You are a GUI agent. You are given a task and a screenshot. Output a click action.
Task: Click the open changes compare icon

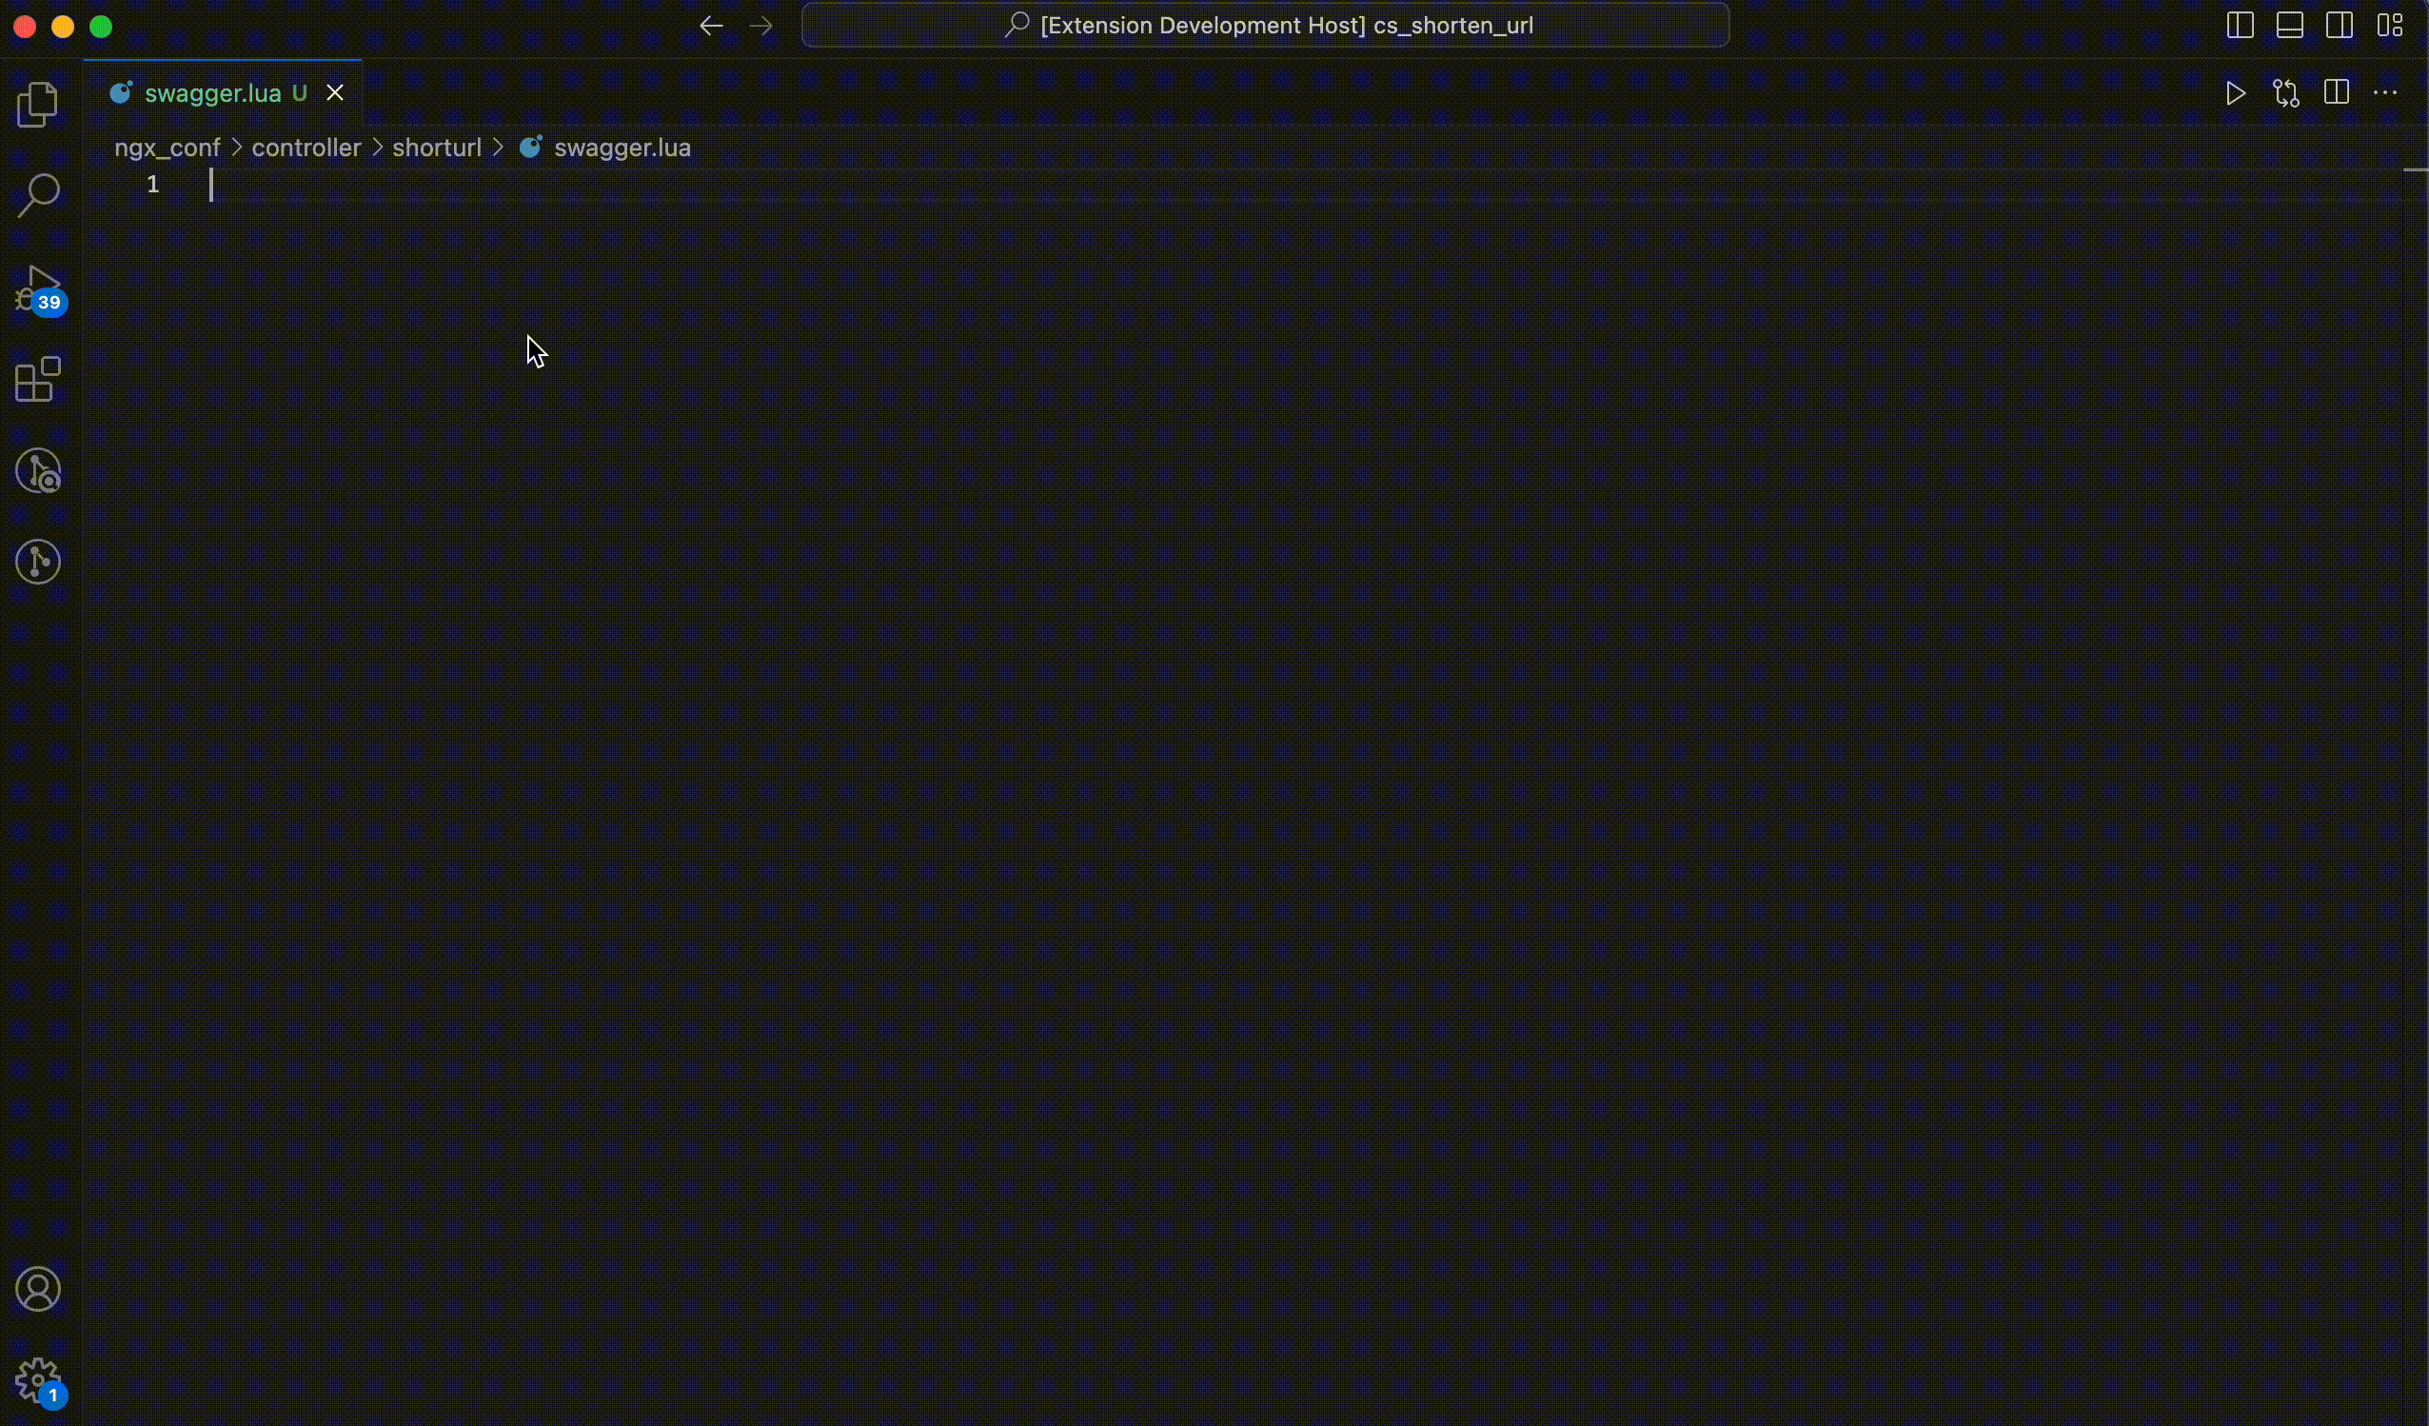(x=2285, y=93)
